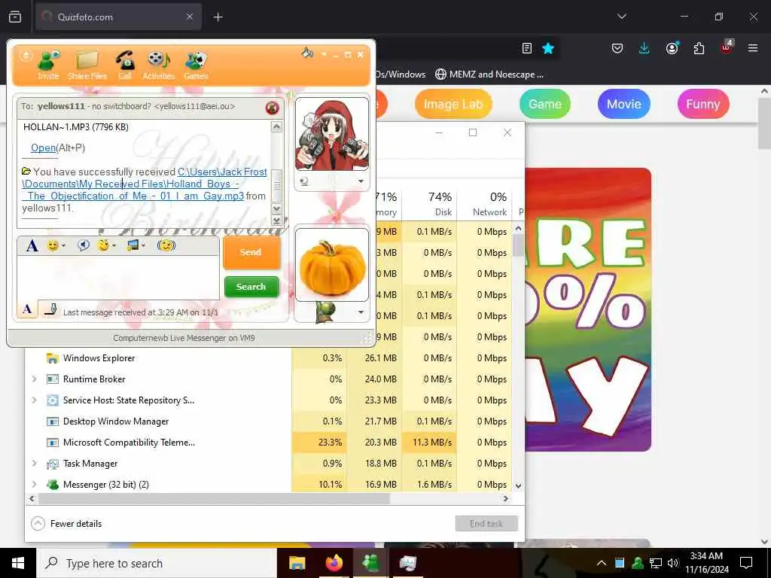Click the contact's anime display picture

point(332,134)
